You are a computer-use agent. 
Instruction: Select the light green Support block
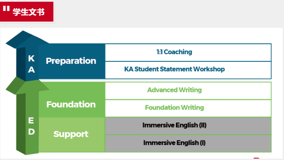(71, 134)
